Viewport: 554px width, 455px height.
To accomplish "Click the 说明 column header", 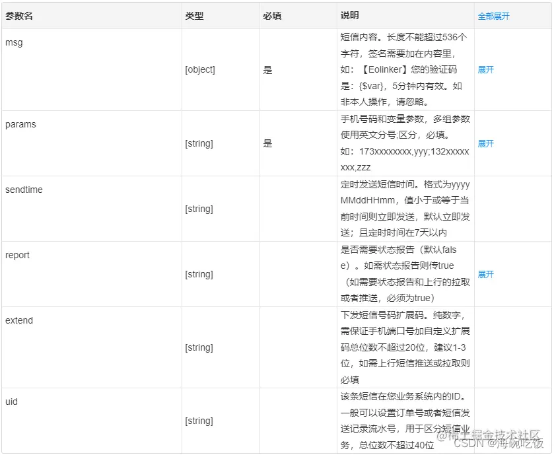I will pyautogui.click(x=349, y=15).
